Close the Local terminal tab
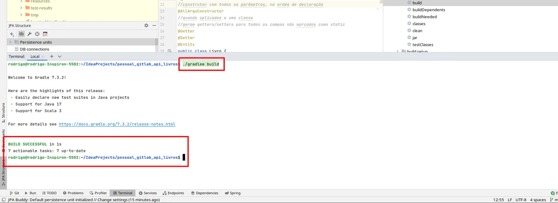 43,57
